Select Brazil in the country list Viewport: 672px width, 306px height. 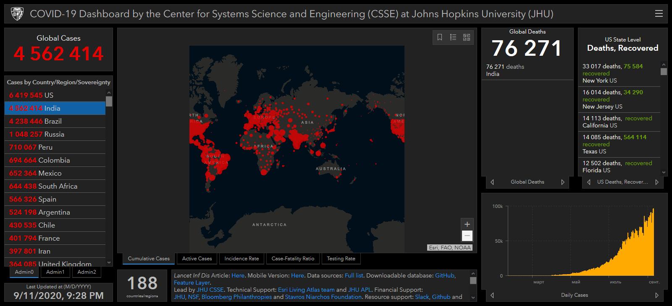pyautogui.click(x=55, y=121)
